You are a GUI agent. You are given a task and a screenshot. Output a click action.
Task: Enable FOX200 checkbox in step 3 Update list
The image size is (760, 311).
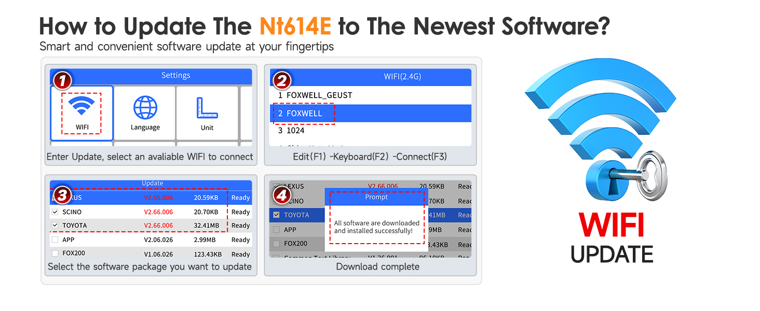click(55, 253)
